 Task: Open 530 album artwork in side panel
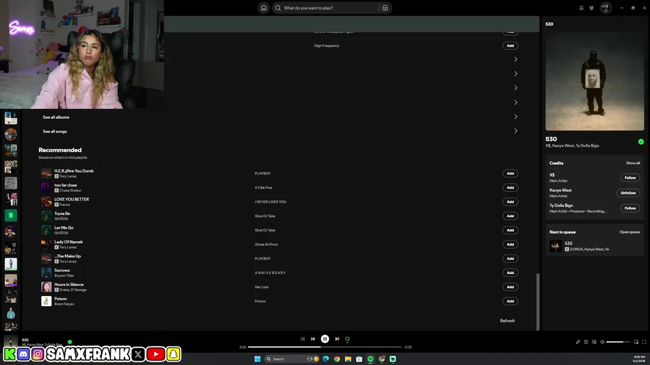(595, 81)
